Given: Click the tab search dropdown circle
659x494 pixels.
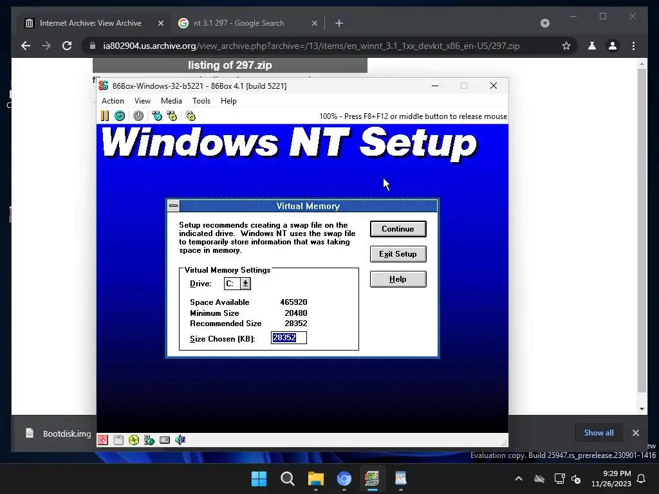Looking at the screenshot, I should tap(545, 23).
